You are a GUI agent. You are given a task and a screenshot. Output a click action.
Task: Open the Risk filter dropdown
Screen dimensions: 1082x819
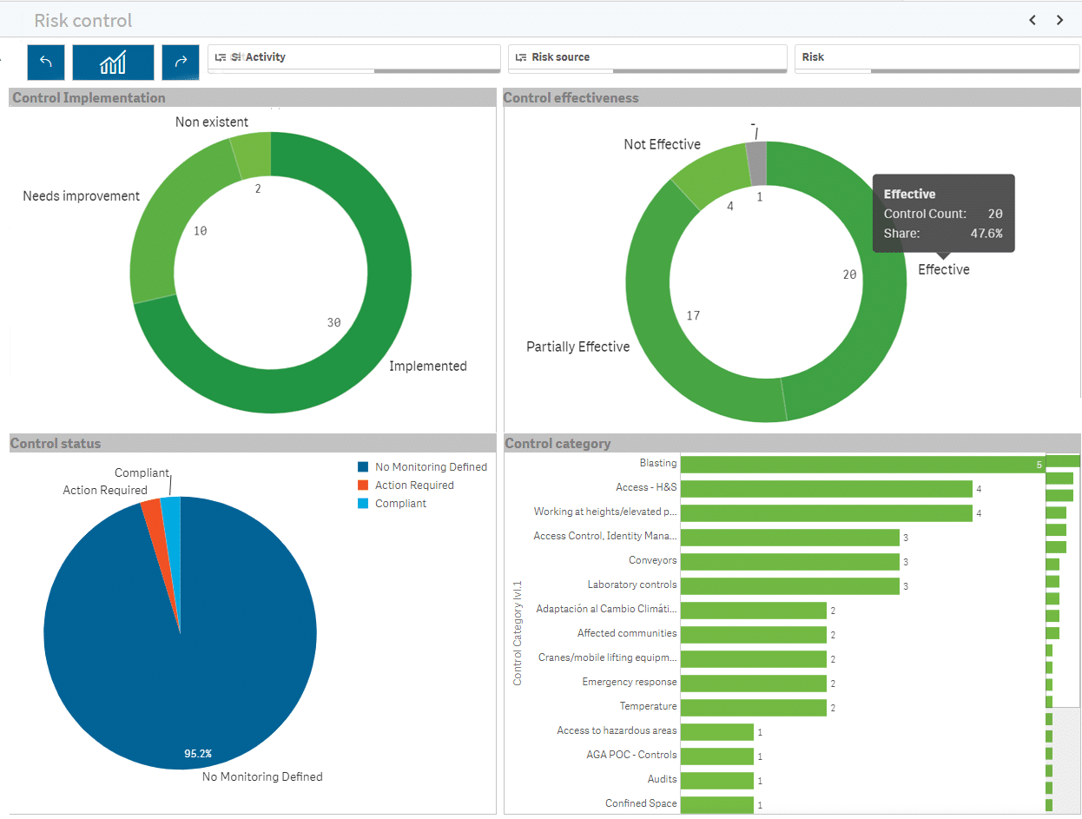(x=936, y=57)
